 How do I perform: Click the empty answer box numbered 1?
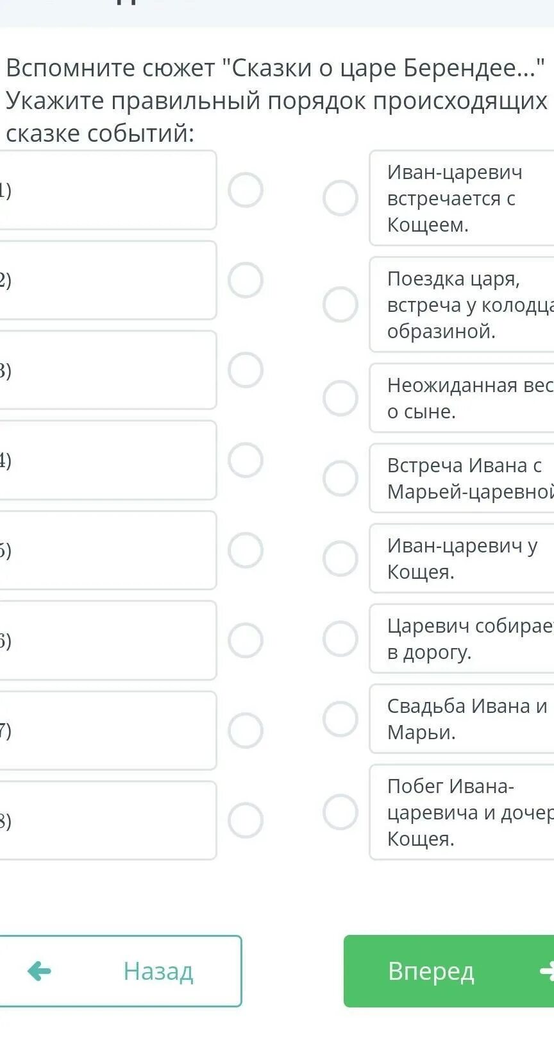[106, 190]
